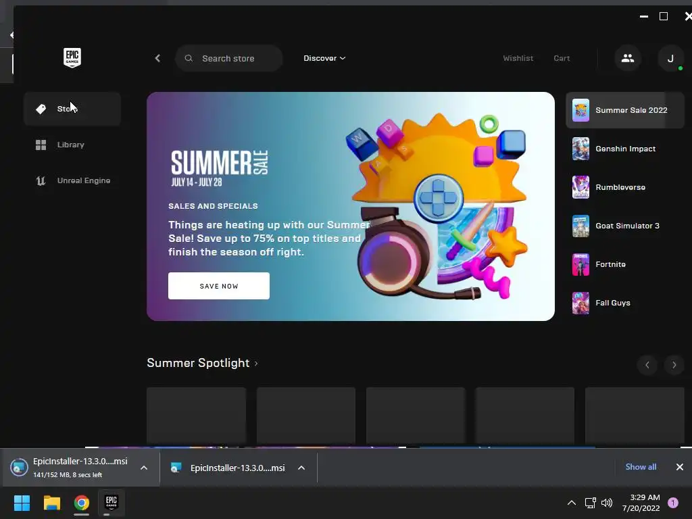The width and height of the screenshot is (692, 519).
Task: Select the Fall Guys thumbnail icon
Action: pyautogui.click(x=580, y=303)
